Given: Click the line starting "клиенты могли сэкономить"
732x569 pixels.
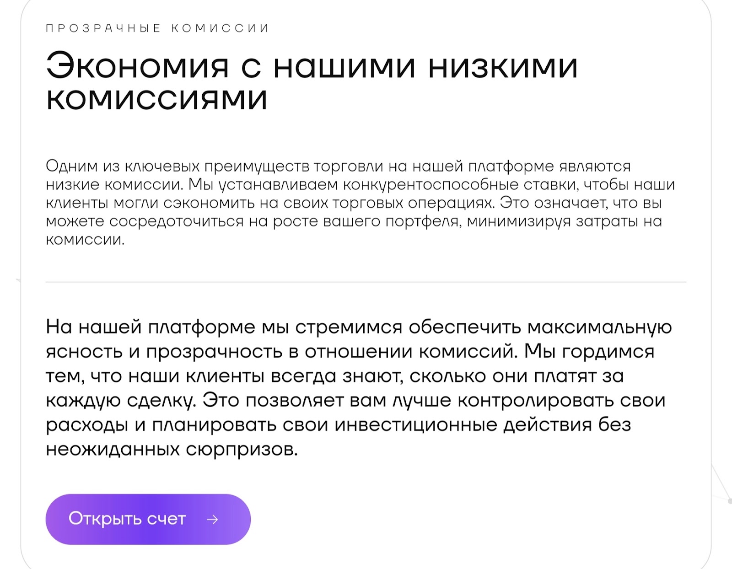Looking at the screenshot, I should (x=353, y=203).
